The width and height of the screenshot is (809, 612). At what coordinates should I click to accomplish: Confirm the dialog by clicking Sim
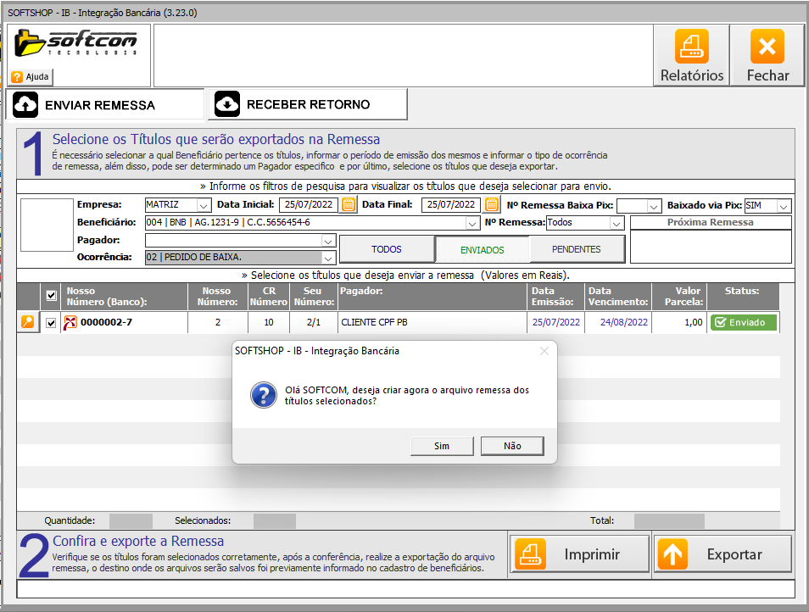click(x=441, y=446)
